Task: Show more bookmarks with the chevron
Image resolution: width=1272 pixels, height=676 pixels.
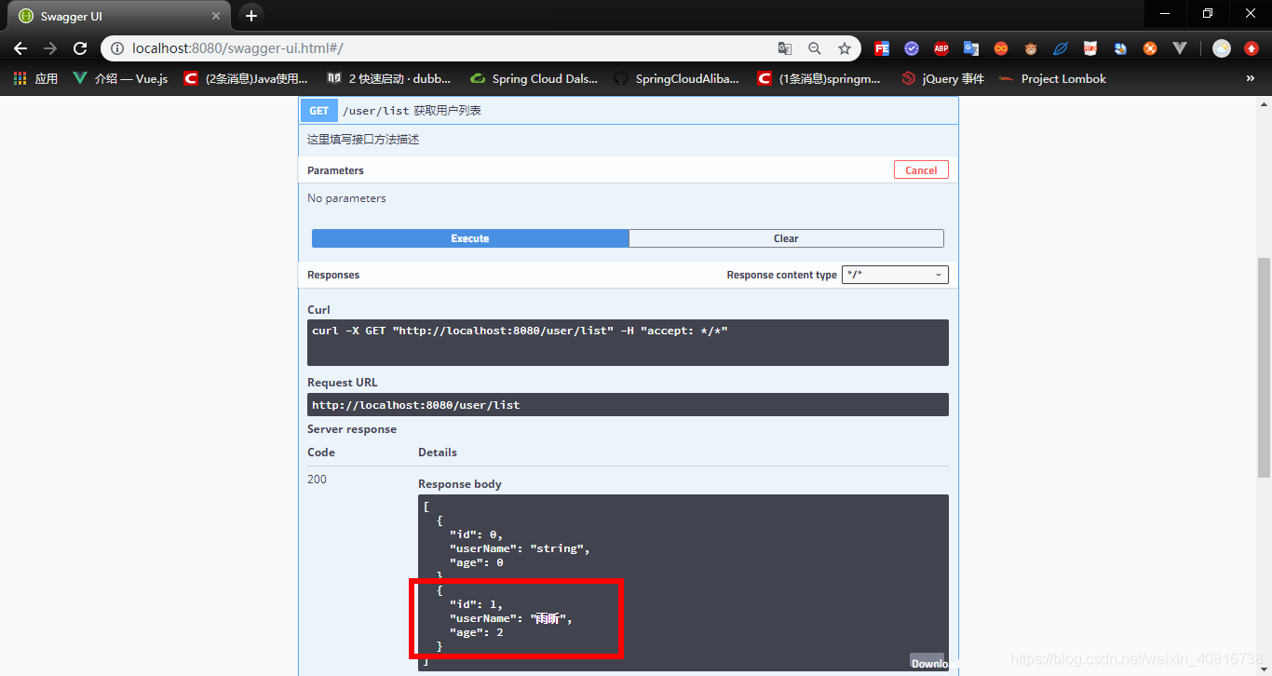Action: coord(1251,79)
